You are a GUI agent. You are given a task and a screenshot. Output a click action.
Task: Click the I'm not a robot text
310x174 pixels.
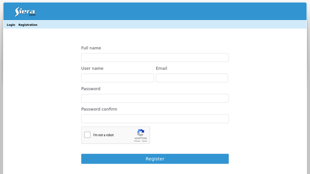pos(103,135)
